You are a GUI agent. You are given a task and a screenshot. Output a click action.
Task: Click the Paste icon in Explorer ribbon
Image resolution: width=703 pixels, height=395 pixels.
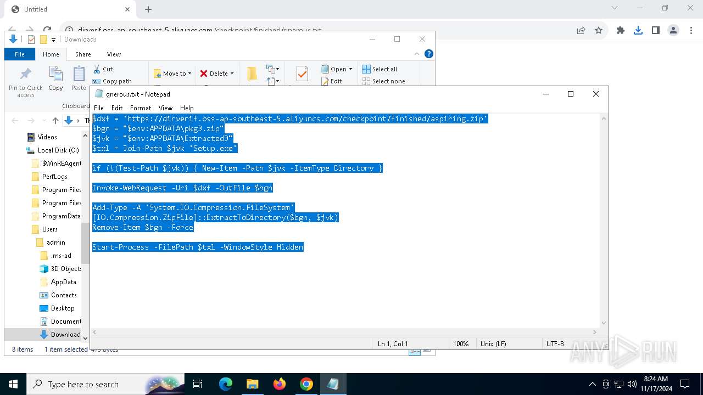79,74
